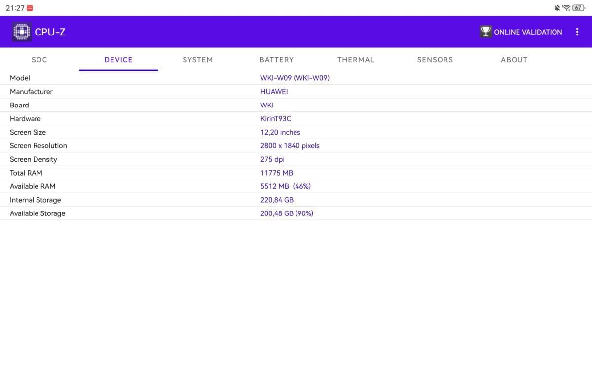Tap the CPU-Z app title
592x389 pixels.
pyautogui.click(x=50, y=32)
